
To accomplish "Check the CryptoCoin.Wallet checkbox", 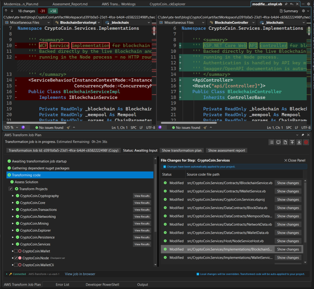I will (16, 251).
